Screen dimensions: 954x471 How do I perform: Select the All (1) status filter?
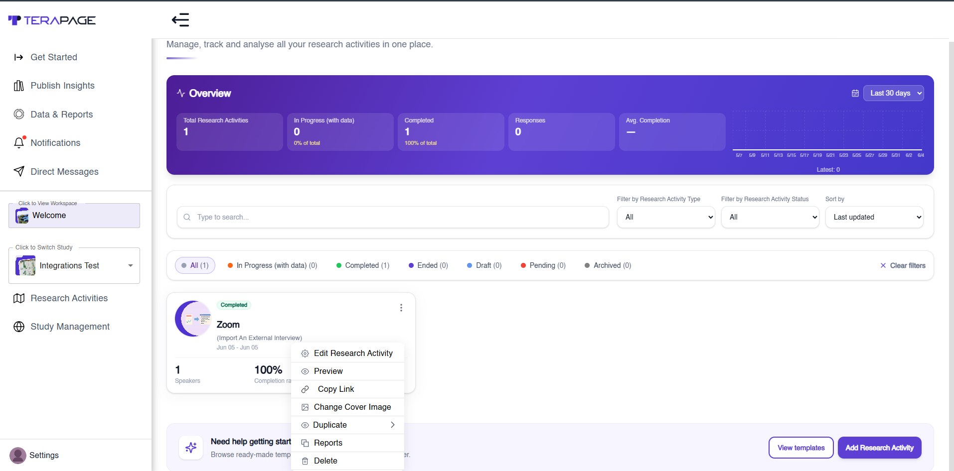[x=195, y=265]
